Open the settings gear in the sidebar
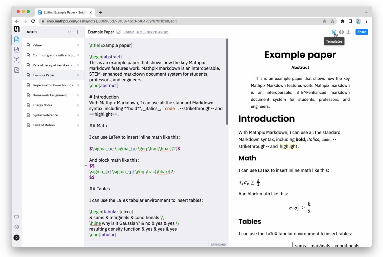This screenshot has width=383, height=257. (16, 227)
